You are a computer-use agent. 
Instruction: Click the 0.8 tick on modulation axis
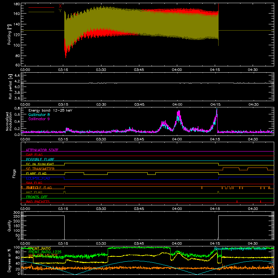[17, 108]
